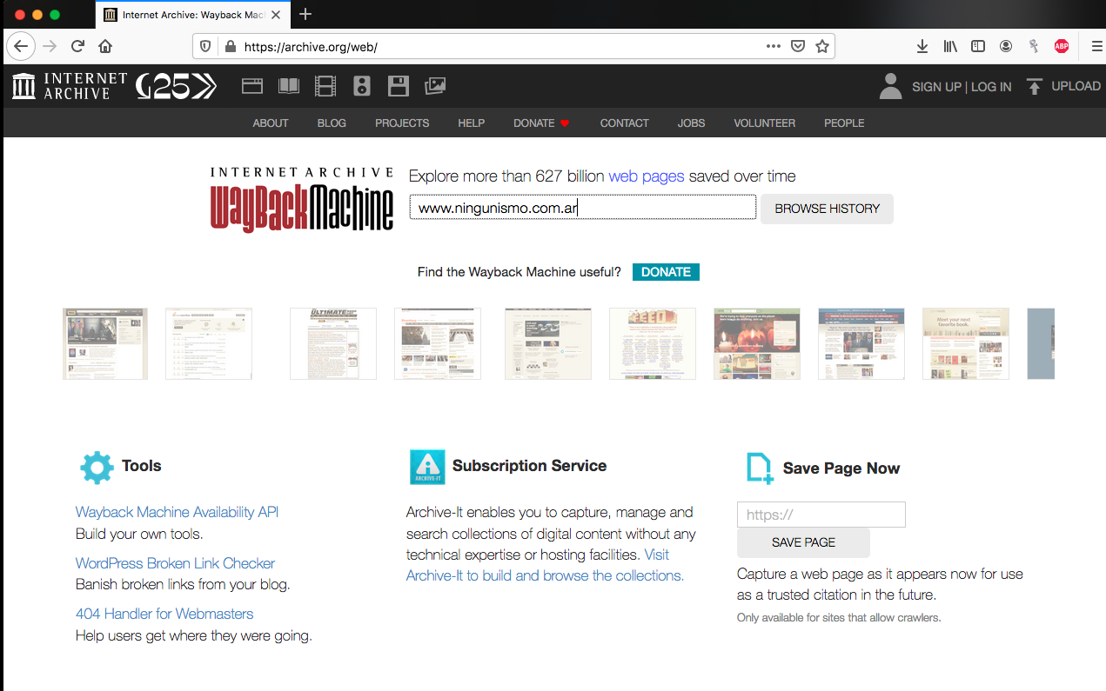Click the Archive-It logo icon
Image resolution: width=1106 pixels, height=691 pixels.
click(427, 467)
